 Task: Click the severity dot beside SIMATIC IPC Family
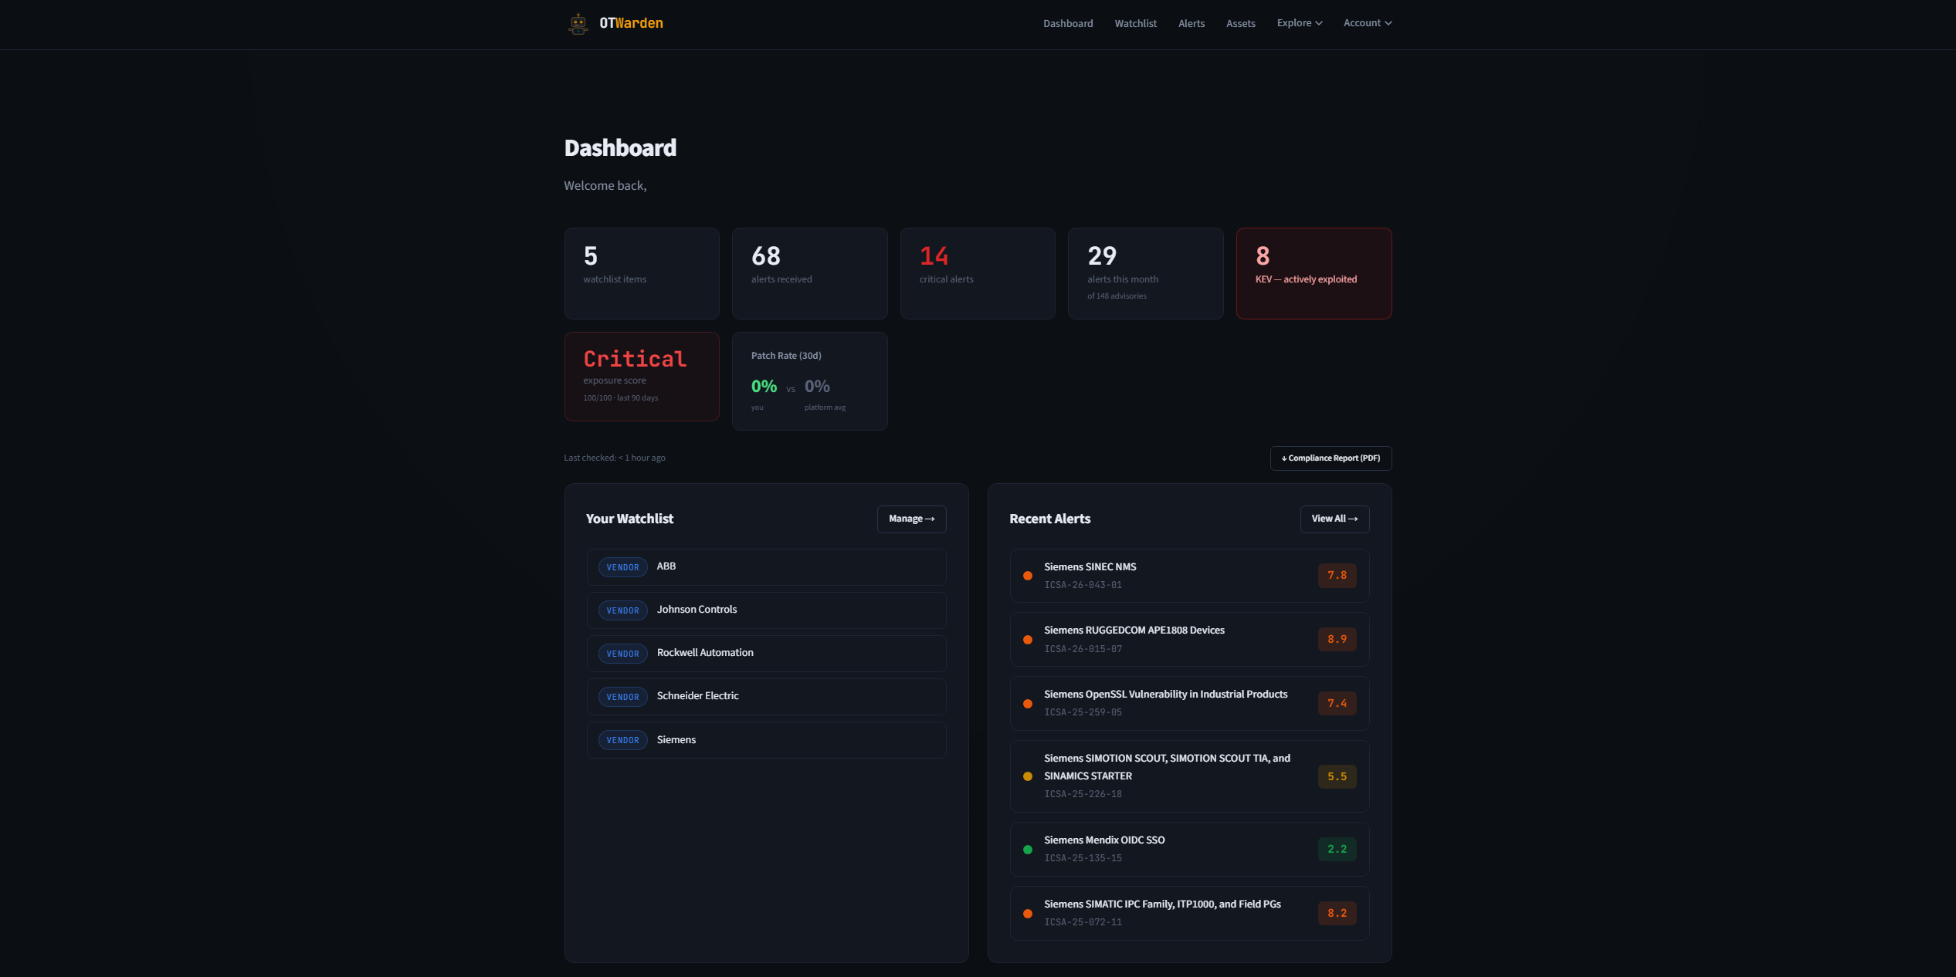click(x=1027, y=914)
